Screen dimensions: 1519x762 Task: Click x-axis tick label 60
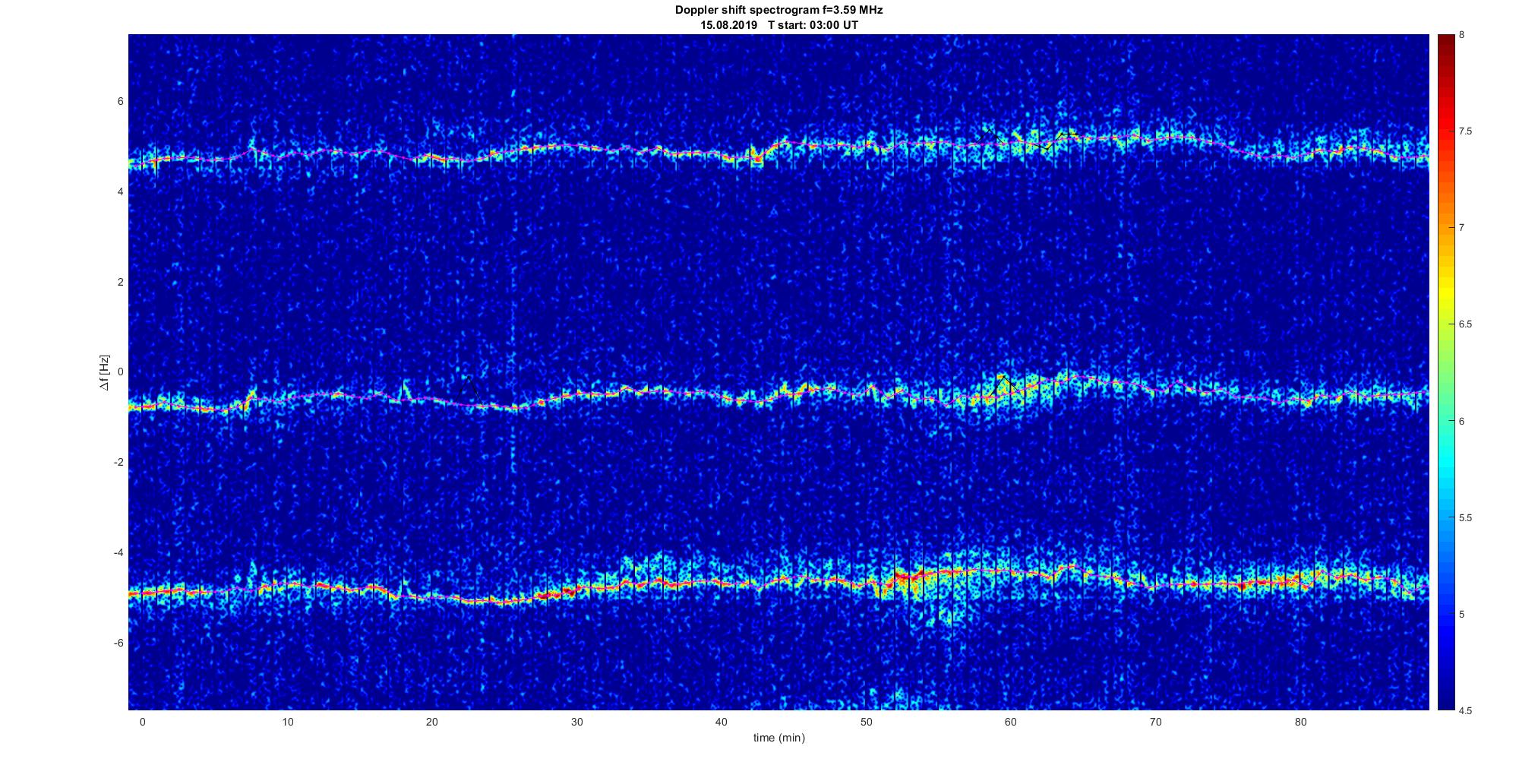(1011, 722)
